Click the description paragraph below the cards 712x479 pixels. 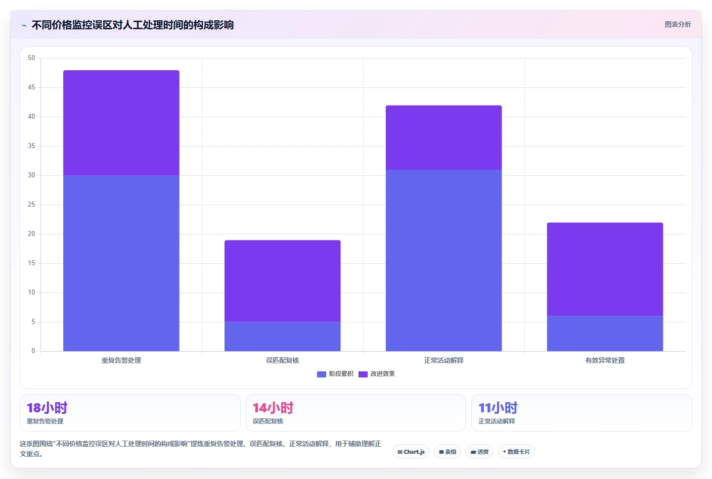pos(201,449)
